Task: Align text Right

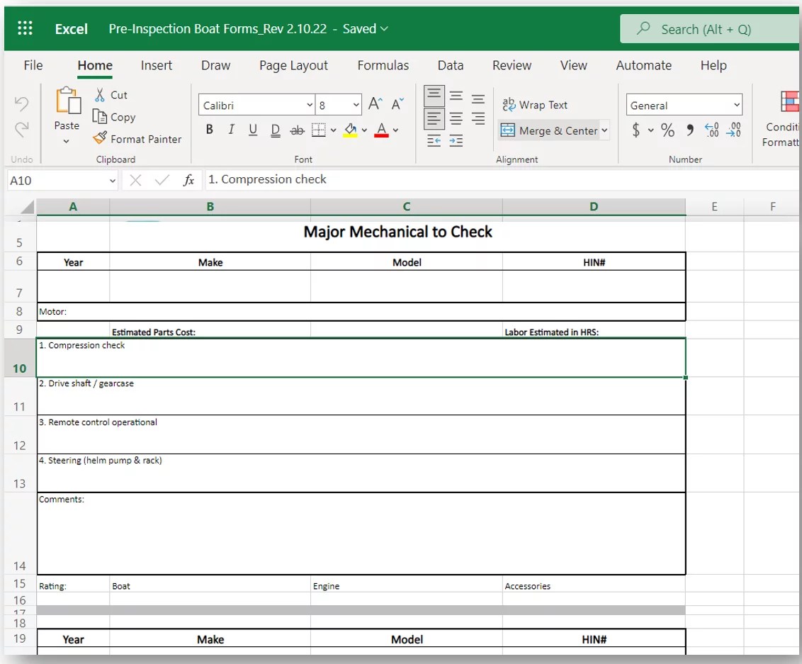Action: pos(478,118)
